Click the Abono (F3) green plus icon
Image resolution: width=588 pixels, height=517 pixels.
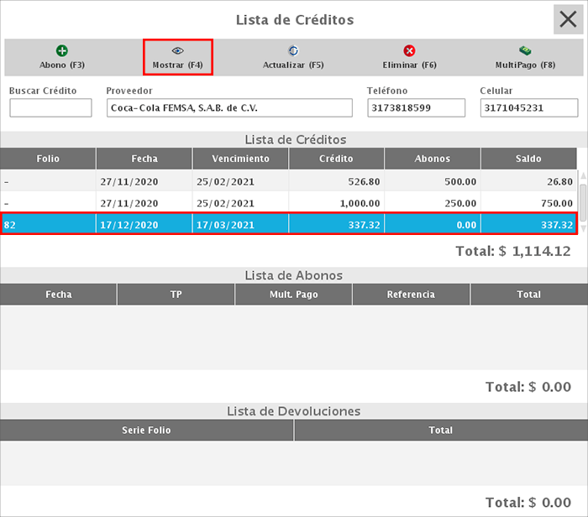coord(62,51)
